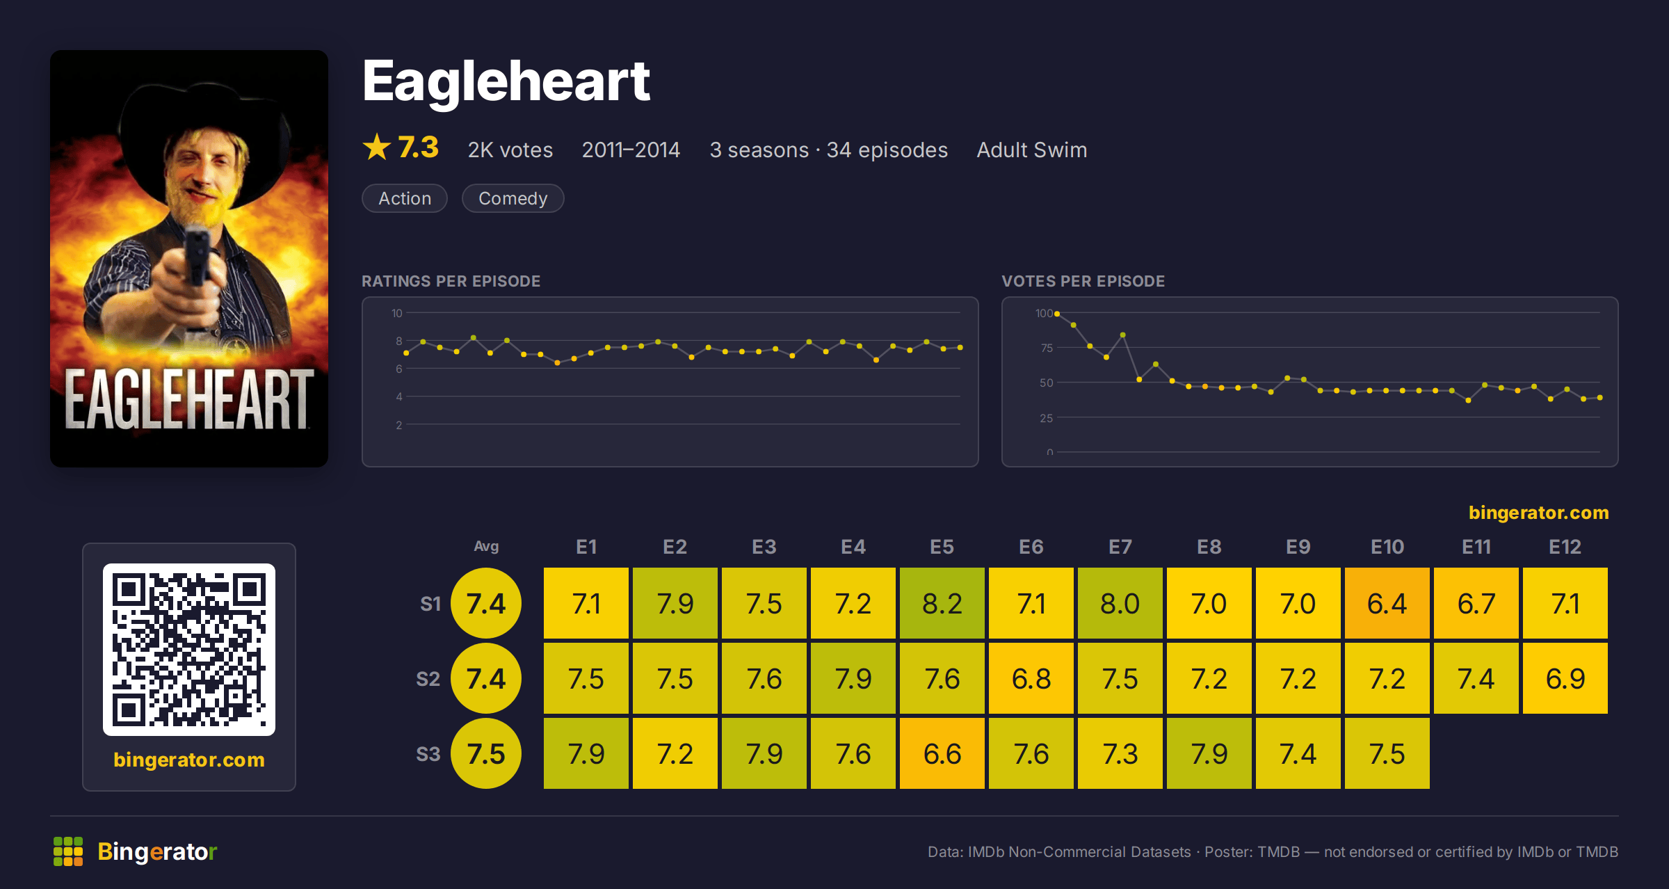This screenshot has width=1669, height=889.
Task: Click the S1 average 7.4 circle
Action: 486,603
